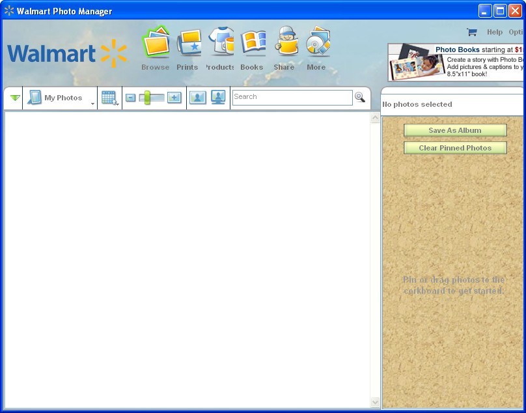This screenshot has width=526, height=413.
Task: Maximize the Walmart Photo Manager window
Action: (x=500, y=10)
